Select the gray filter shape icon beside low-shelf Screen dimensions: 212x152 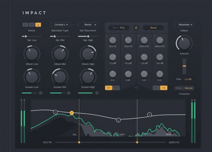[116, 88]
